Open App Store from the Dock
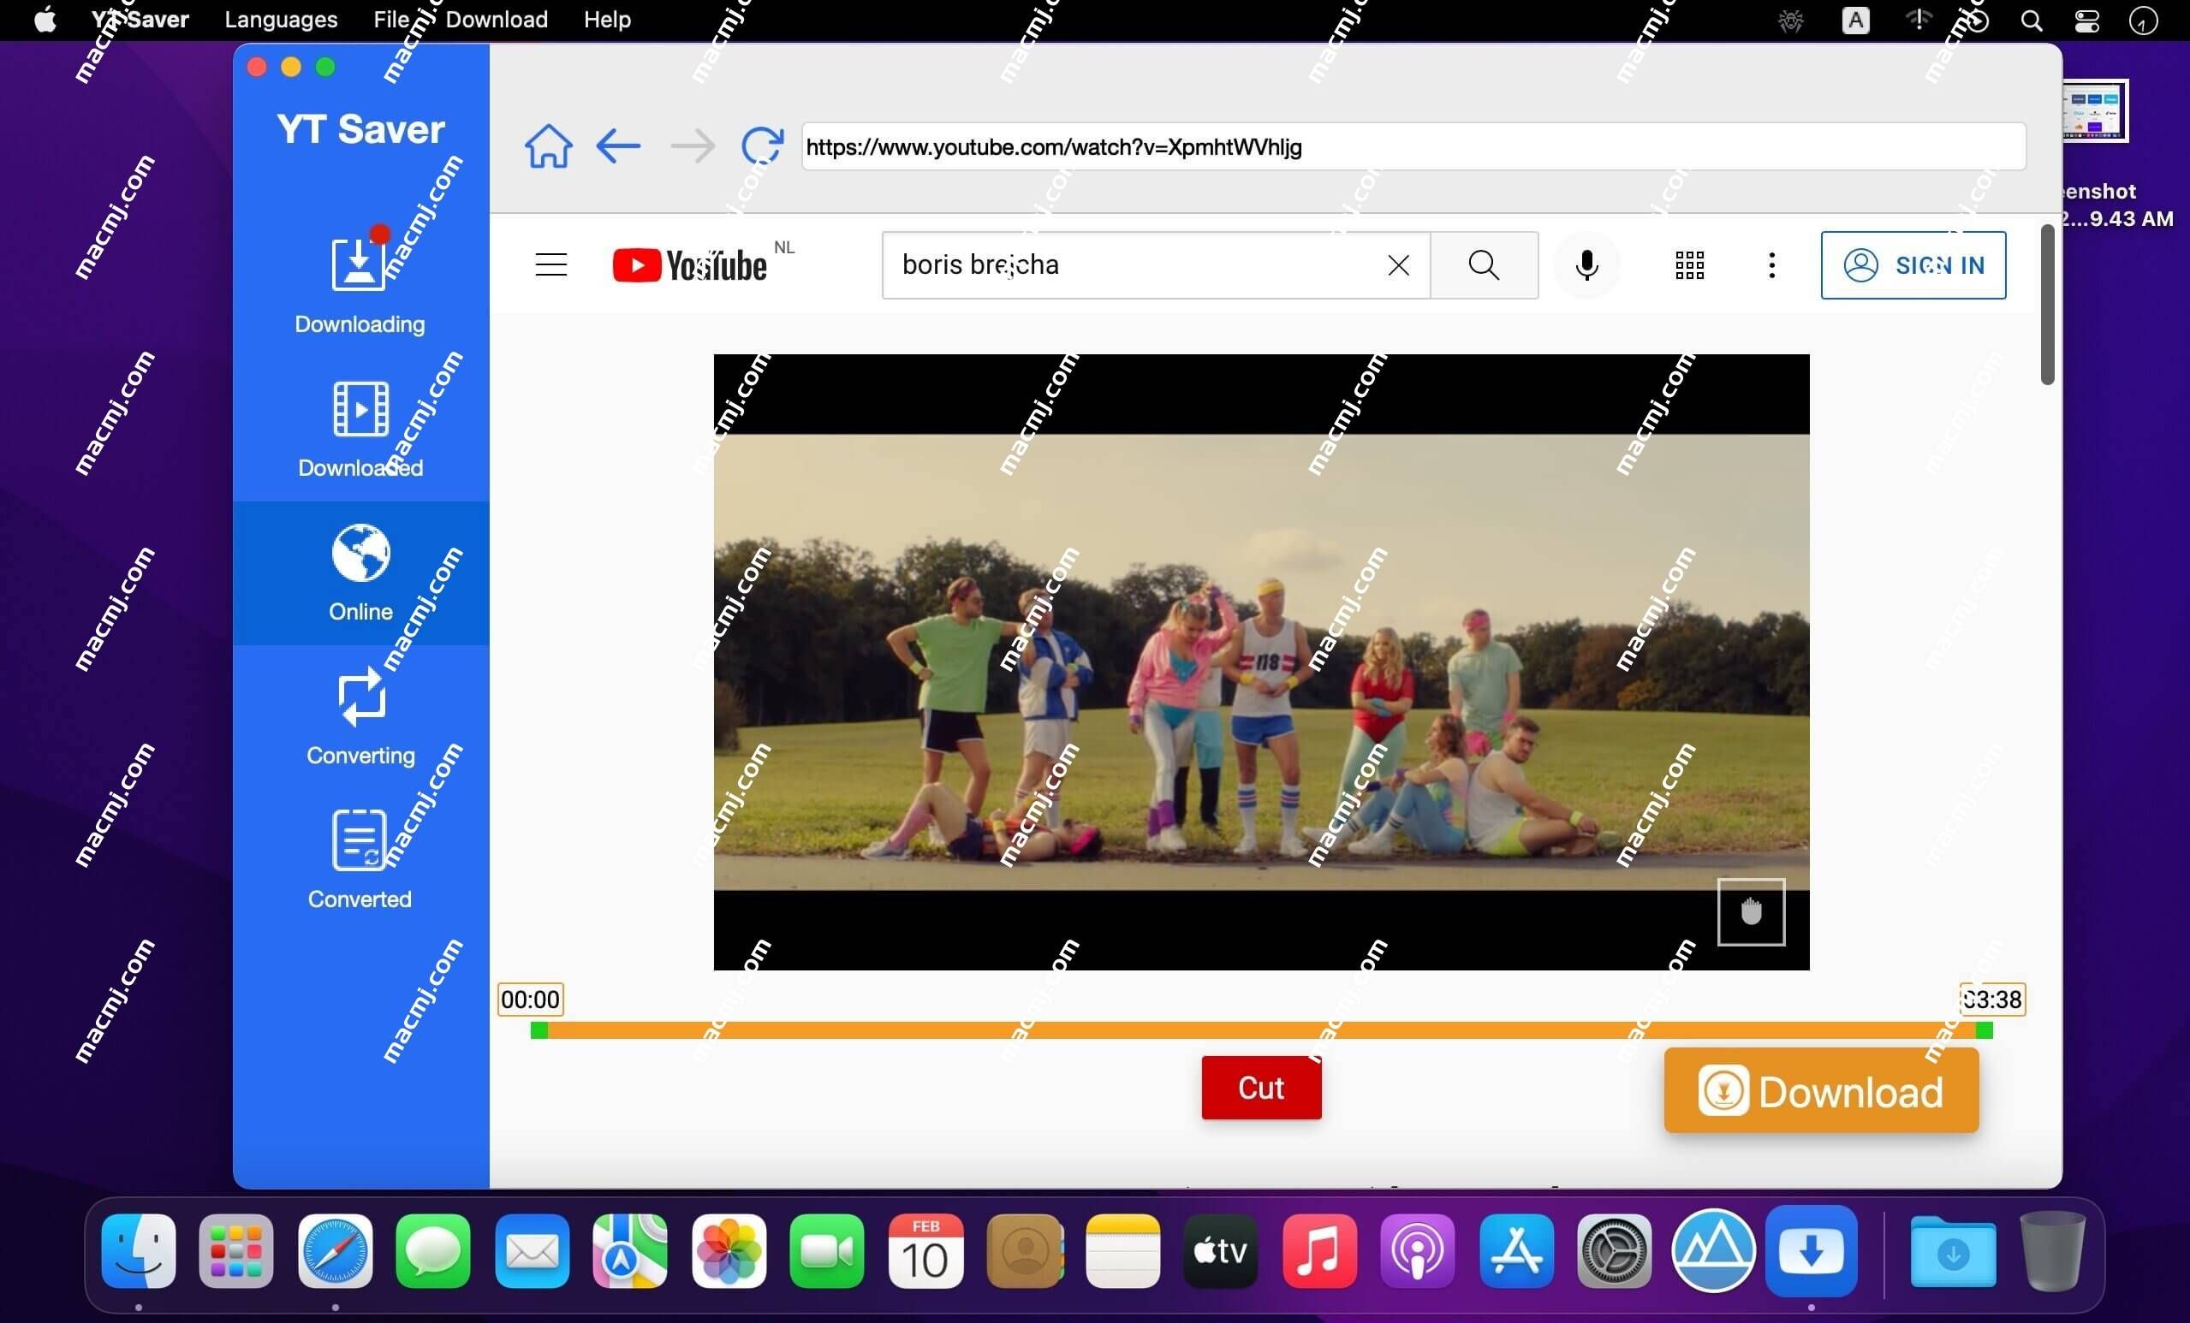 1516,1251
